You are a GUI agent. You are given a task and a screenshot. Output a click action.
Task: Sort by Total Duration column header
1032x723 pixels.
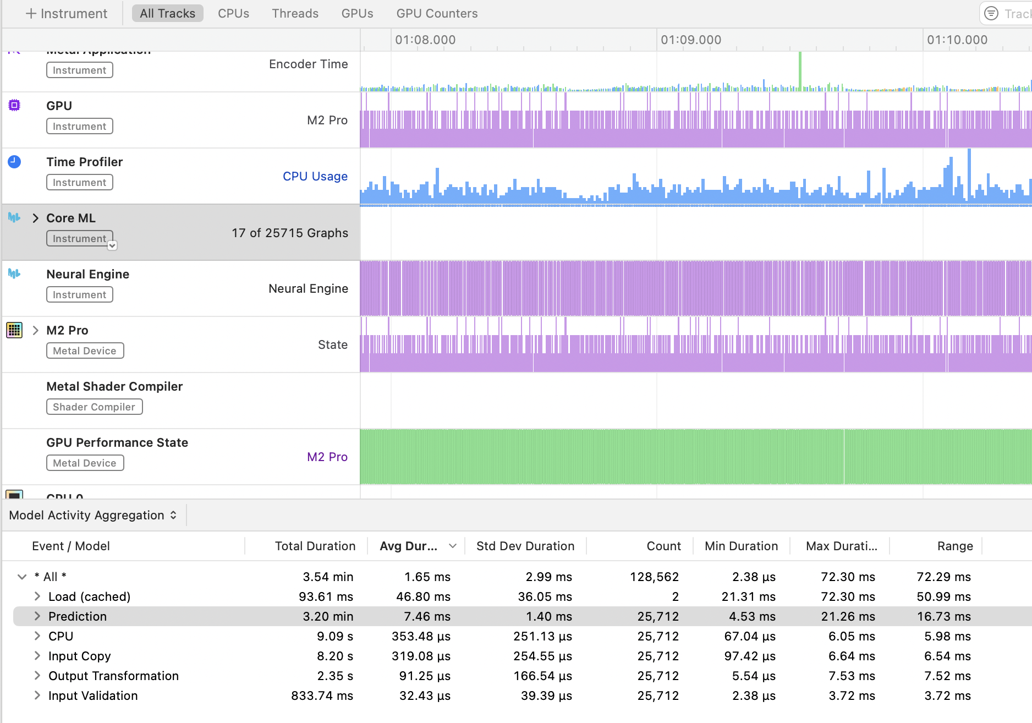pyautogui.click(x=315, y=546)
